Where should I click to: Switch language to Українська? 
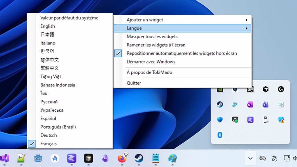click(x=70, y=110)
